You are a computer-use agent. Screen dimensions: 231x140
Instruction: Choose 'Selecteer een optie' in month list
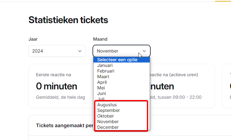[x=117, y=60]
